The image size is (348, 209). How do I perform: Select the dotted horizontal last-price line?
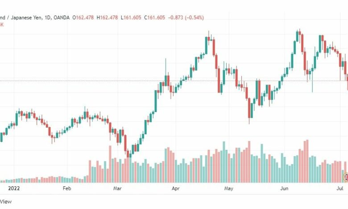pyautogui.click(x=174, y=81)
